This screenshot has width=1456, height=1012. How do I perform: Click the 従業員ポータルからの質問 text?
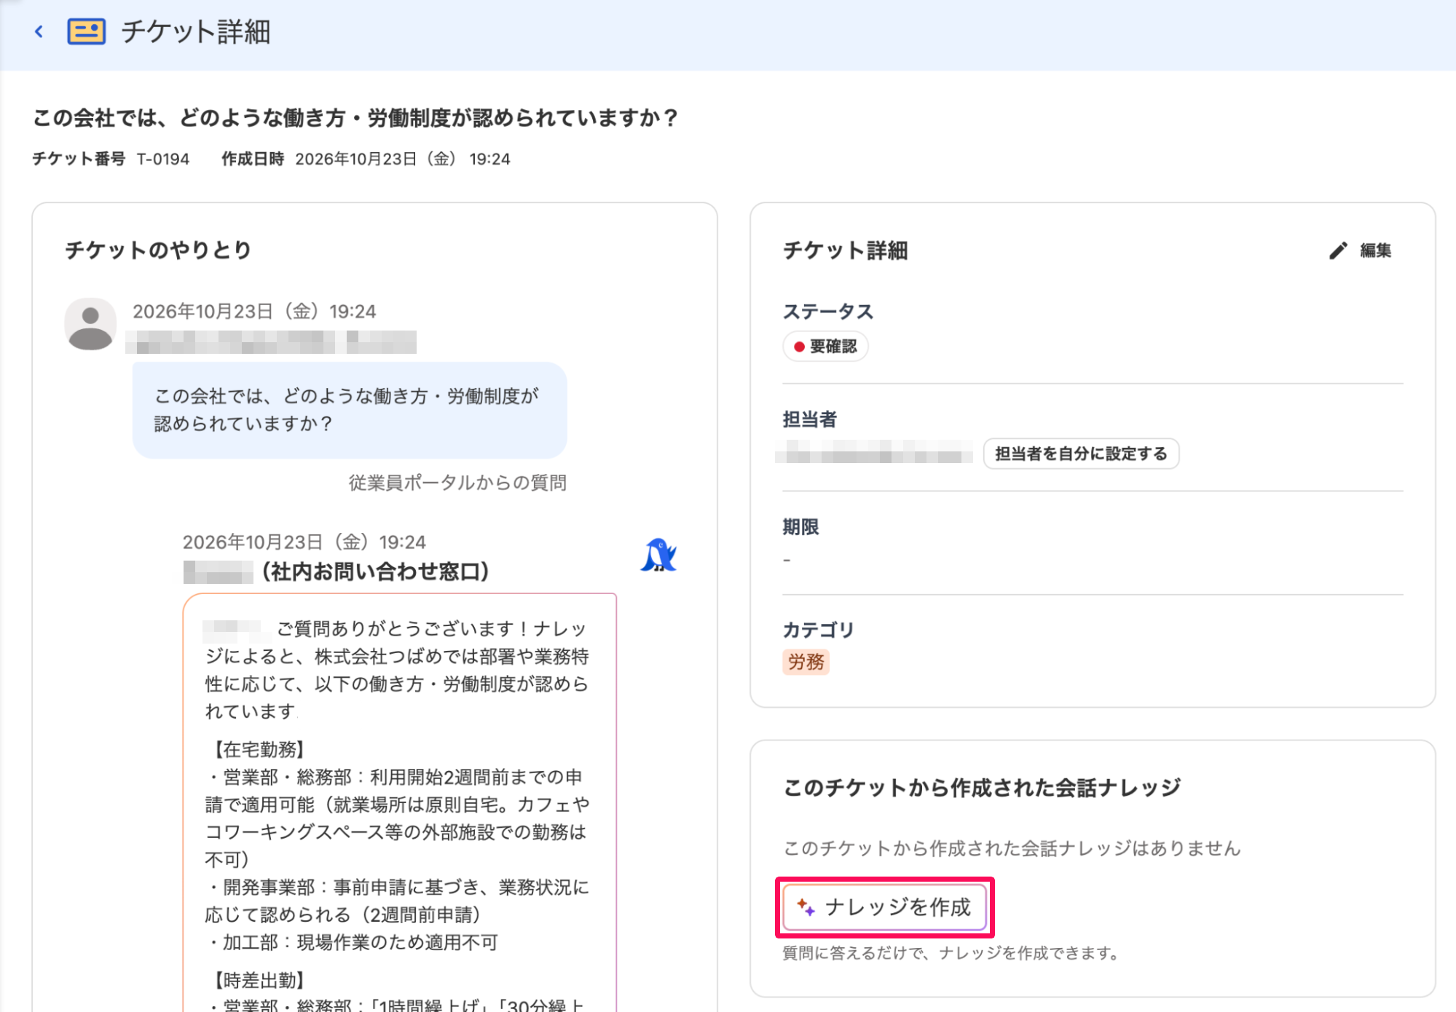point(457,483)
